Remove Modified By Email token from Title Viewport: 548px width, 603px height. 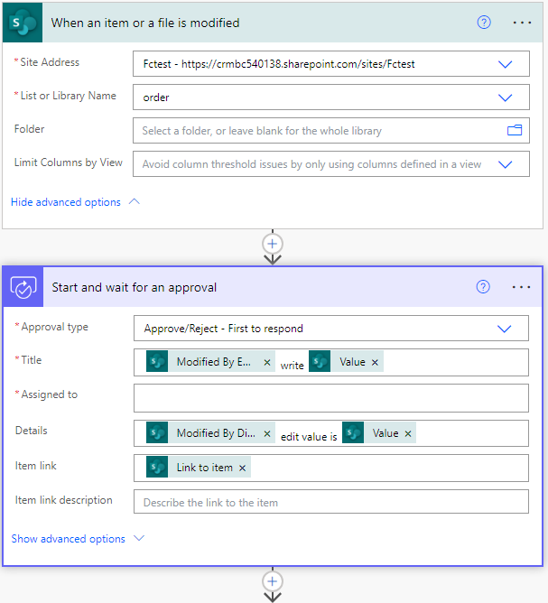point(267,362)
